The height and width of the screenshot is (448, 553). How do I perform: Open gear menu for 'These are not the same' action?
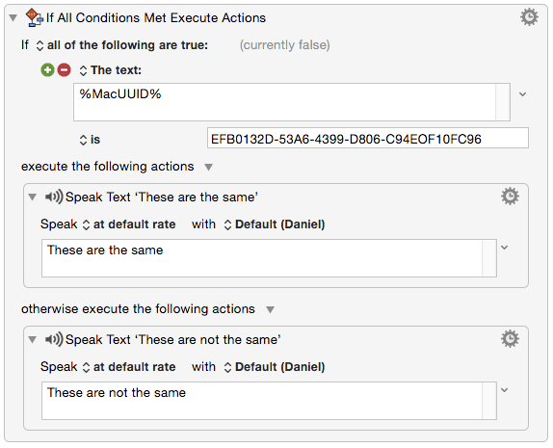point(510,339)
